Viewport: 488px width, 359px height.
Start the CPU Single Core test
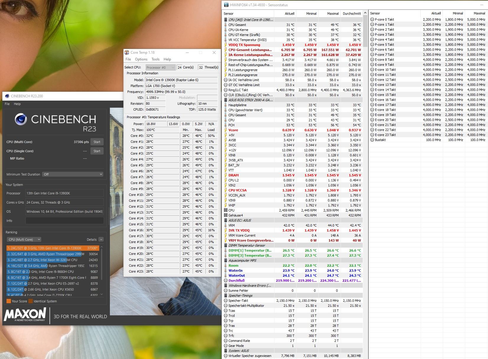point(97,151)
